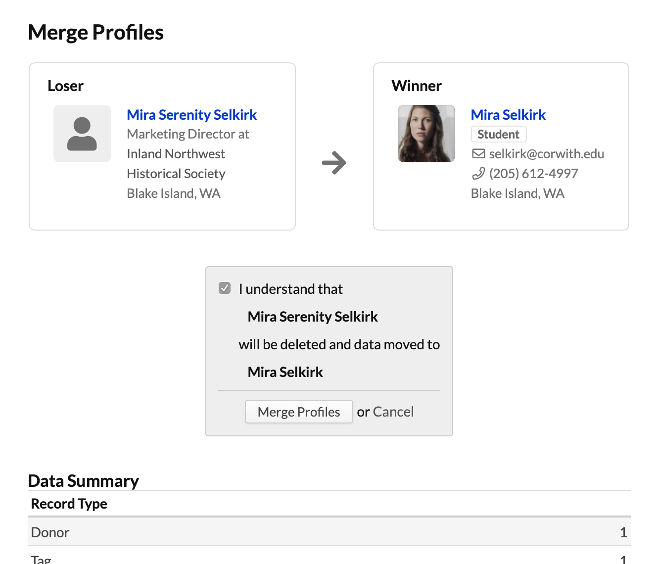
Task: Click the Student badge on the Winner profile
Action: click(x=499, y=134)
